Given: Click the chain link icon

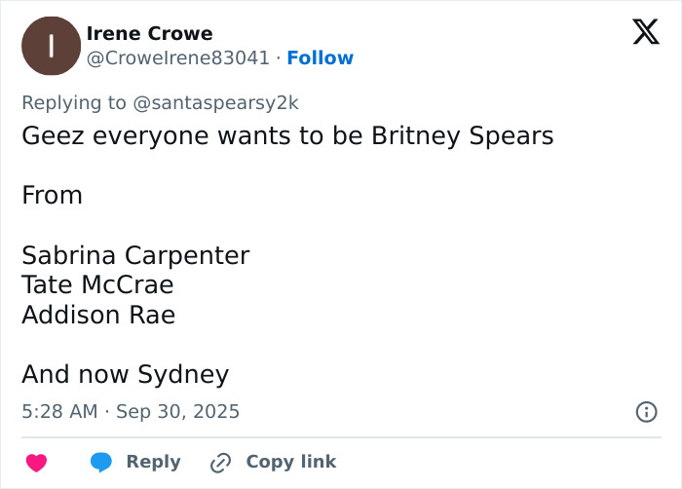Looking at the screenshot, I should (x=221, y=463).
